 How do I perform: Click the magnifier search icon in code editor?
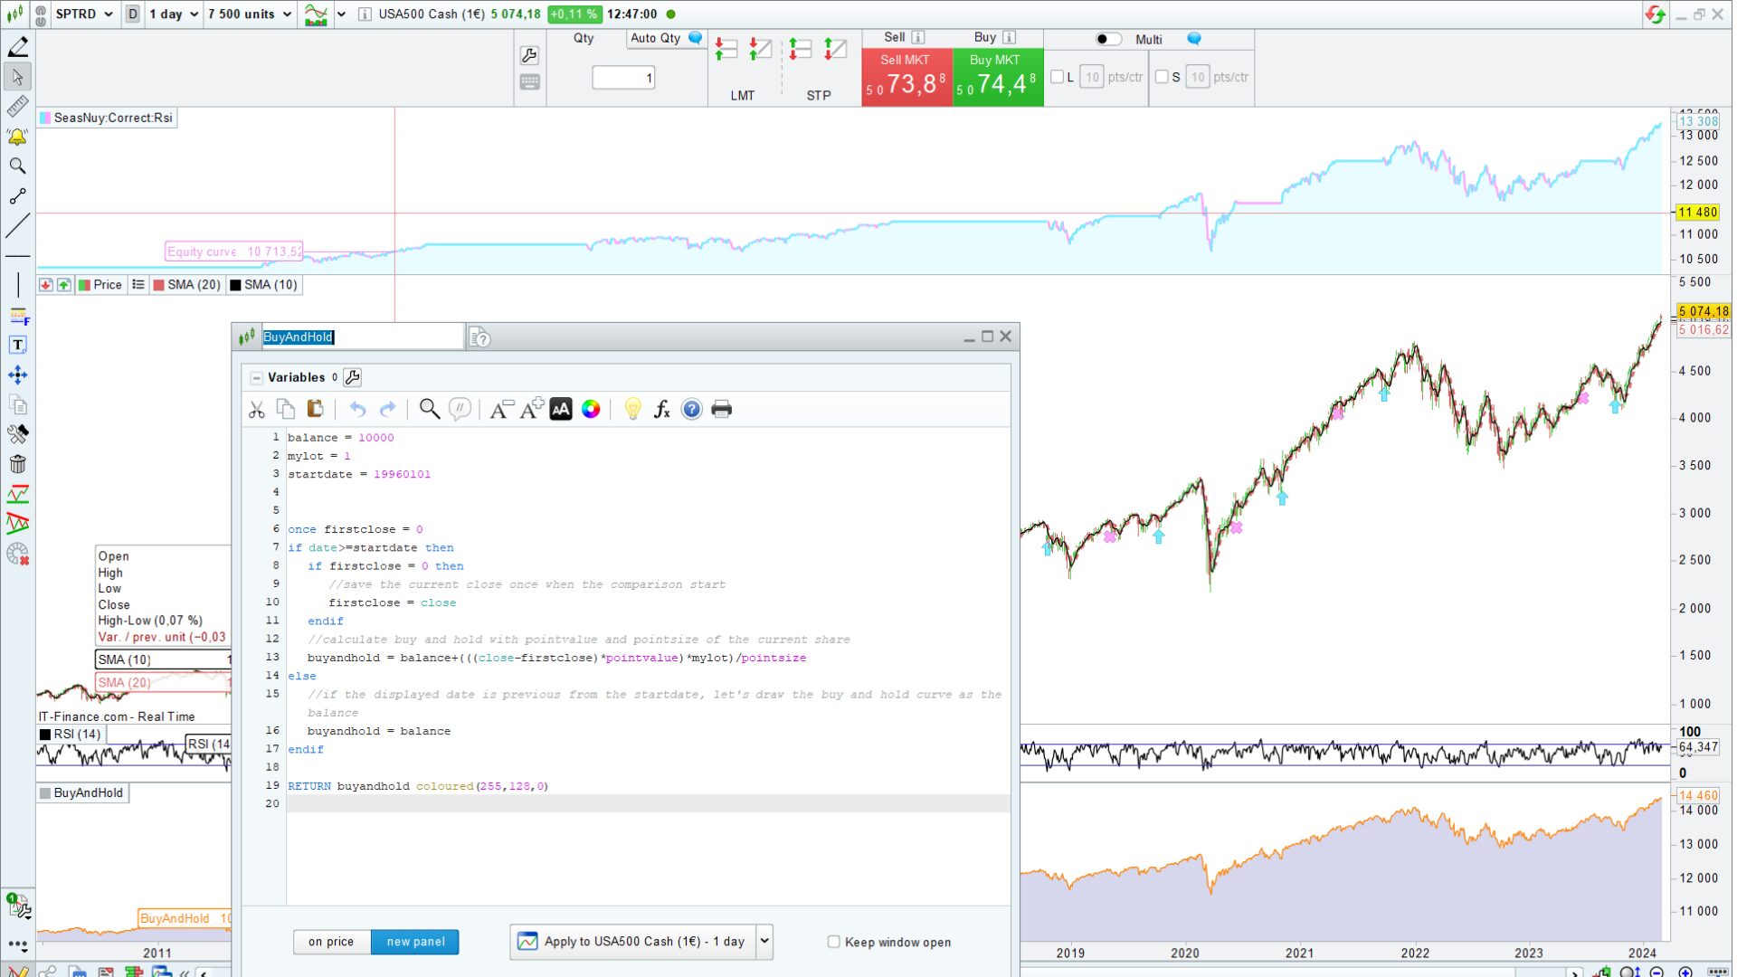(430, 410)
